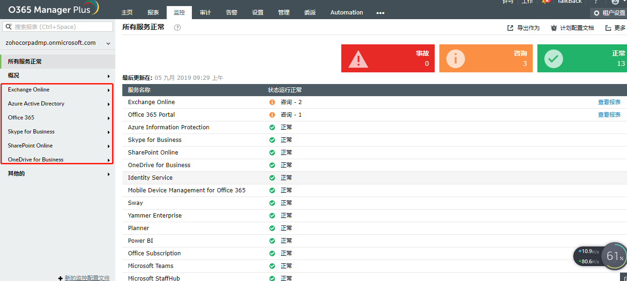Click the 服务名称 column header
Screen dimensions: 627x281
pyautogui.click(x=139, y=90)
